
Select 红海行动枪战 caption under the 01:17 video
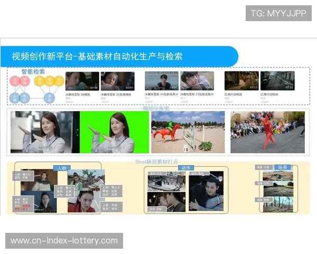click(x=234, y=94)
